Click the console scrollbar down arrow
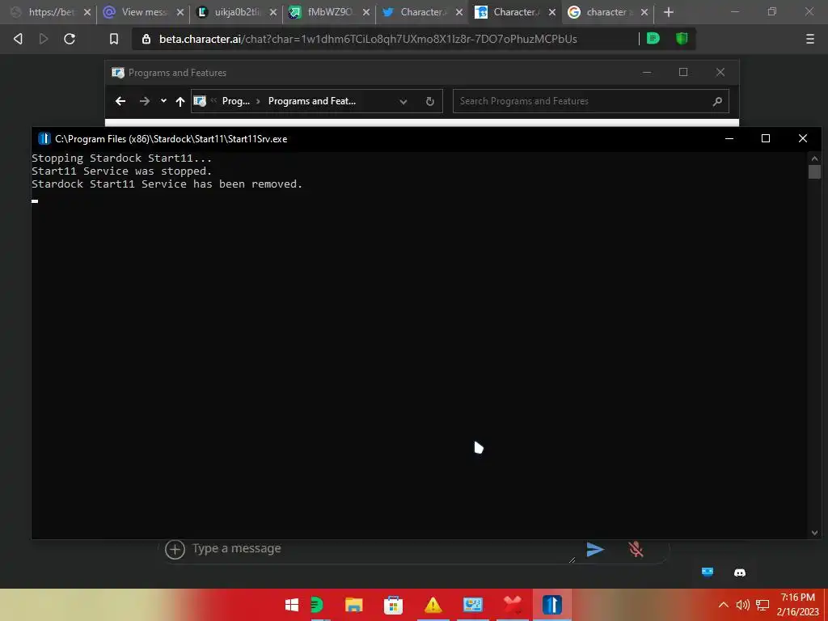The width and height of the screenshot is (828, 621). pyautogui.click(x=814, y=533)
